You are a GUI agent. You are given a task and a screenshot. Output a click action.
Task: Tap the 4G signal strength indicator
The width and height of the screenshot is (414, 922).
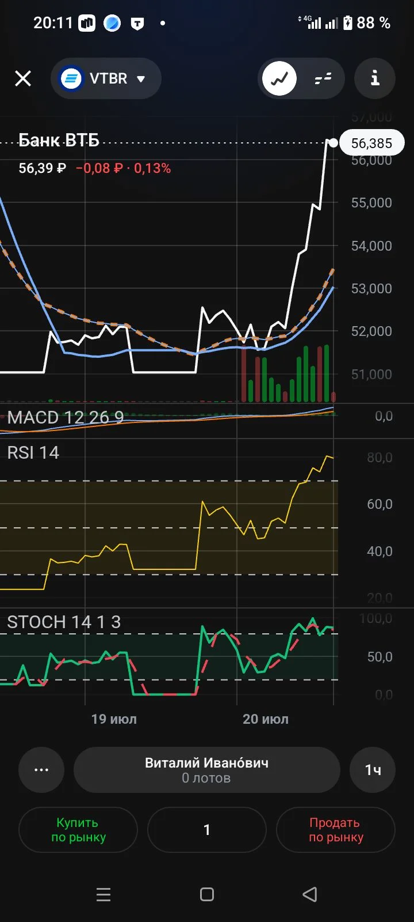click(x=310, y=23)
